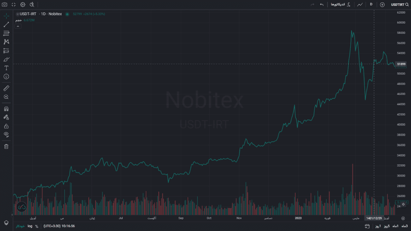Select the Text annotation tool
Viewport: 411px width, 231px height.
click(6, 68)
